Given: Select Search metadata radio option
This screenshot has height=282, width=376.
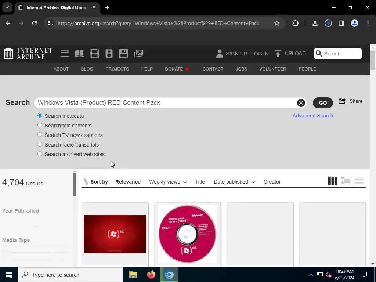Looking at the screenshot, I should [x=40, y=116].
